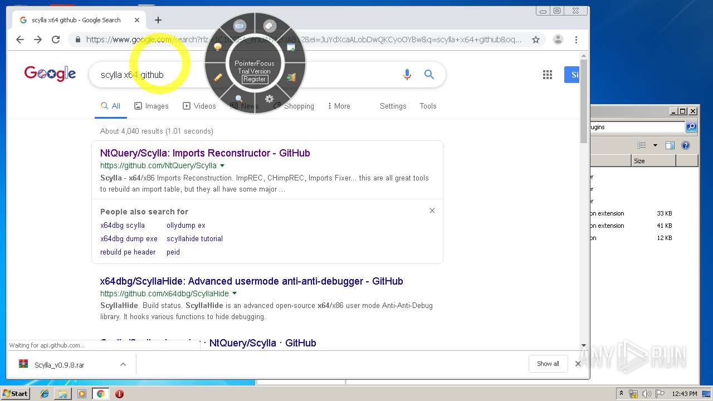713x401 pixels.
Task: Switch to Images results tab
Action: coord(152,106)
